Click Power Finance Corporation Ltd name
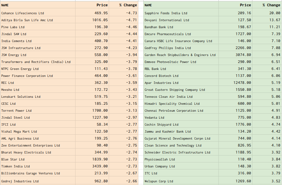 tap(27, 76)
